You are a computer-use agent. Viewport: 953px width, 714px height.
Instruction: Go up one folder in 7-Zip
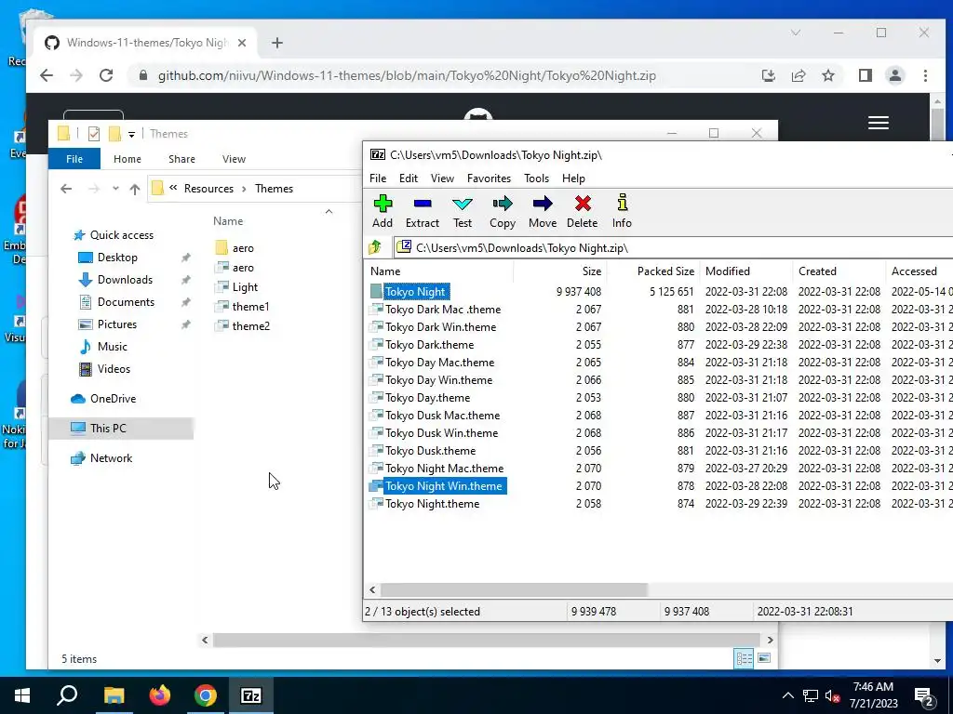click(375, 247)
